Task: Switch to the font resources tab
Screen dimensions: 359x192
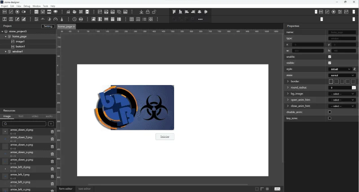Action: click(21, 116)
